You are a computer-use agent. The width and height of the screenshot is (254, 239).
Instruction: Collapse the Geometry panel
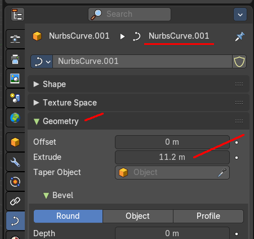[x=139, y=121]
